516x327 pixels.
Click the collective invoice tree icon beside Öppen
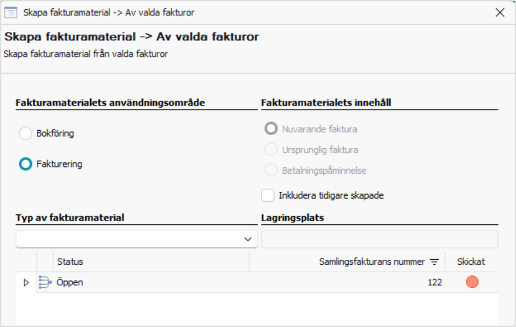point(45,282)
